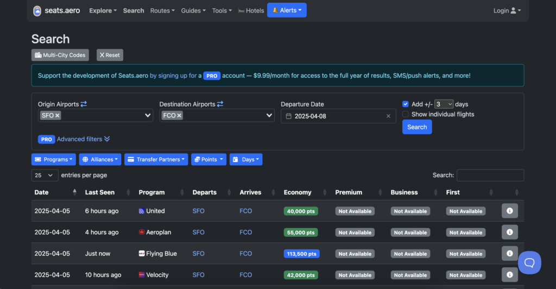
Task: Open the chat support bubble
Action: click(x=529, y=263)
